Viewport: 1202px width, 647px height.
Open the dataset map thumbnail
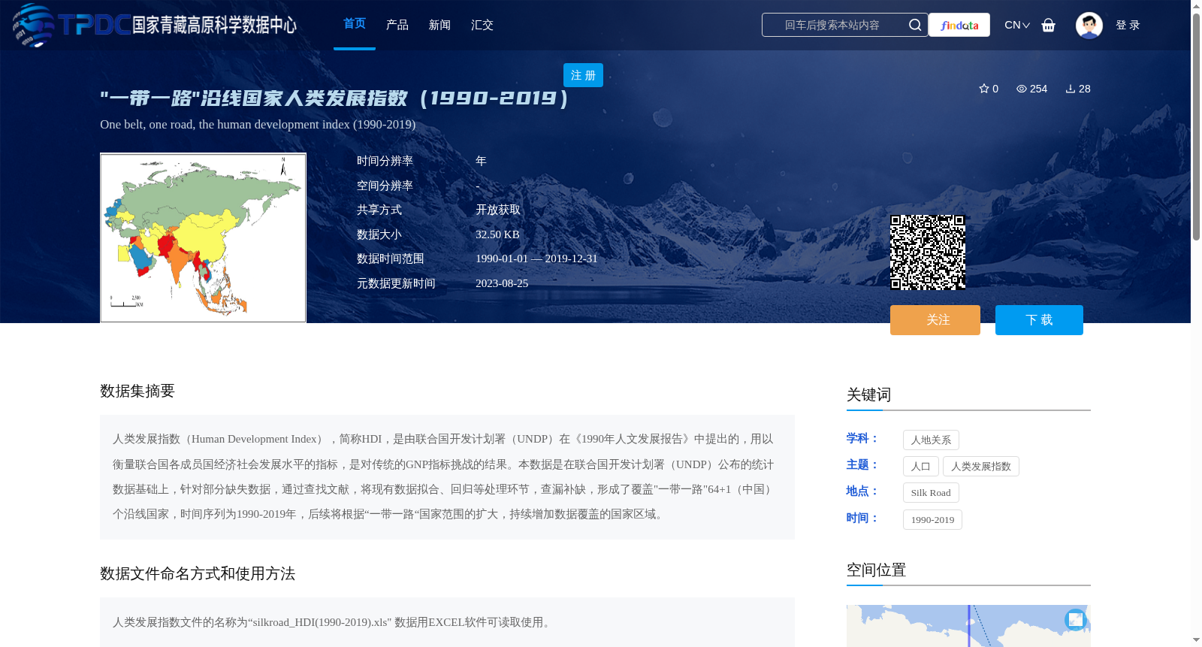[203, 237]
